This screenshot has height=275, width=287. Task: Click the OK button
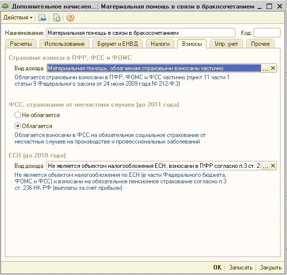click(217, 268)
